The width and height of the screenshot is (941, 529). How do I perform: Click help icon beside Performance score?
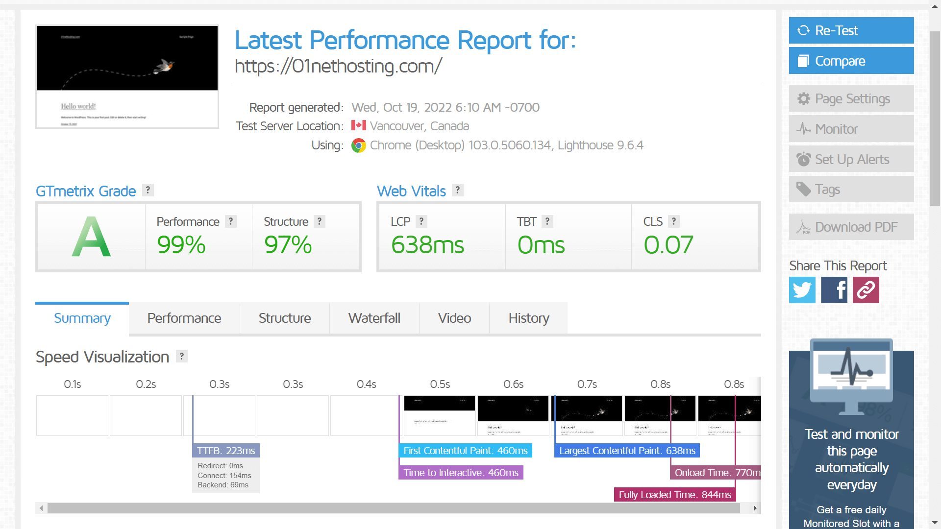coord(231,221)
